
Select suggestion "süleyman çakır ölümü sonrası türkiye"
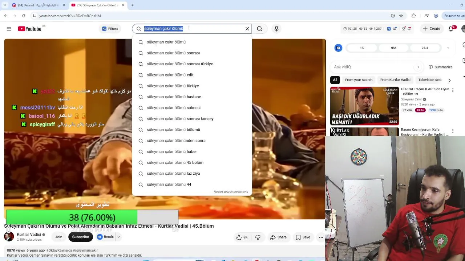click(192, 64)
